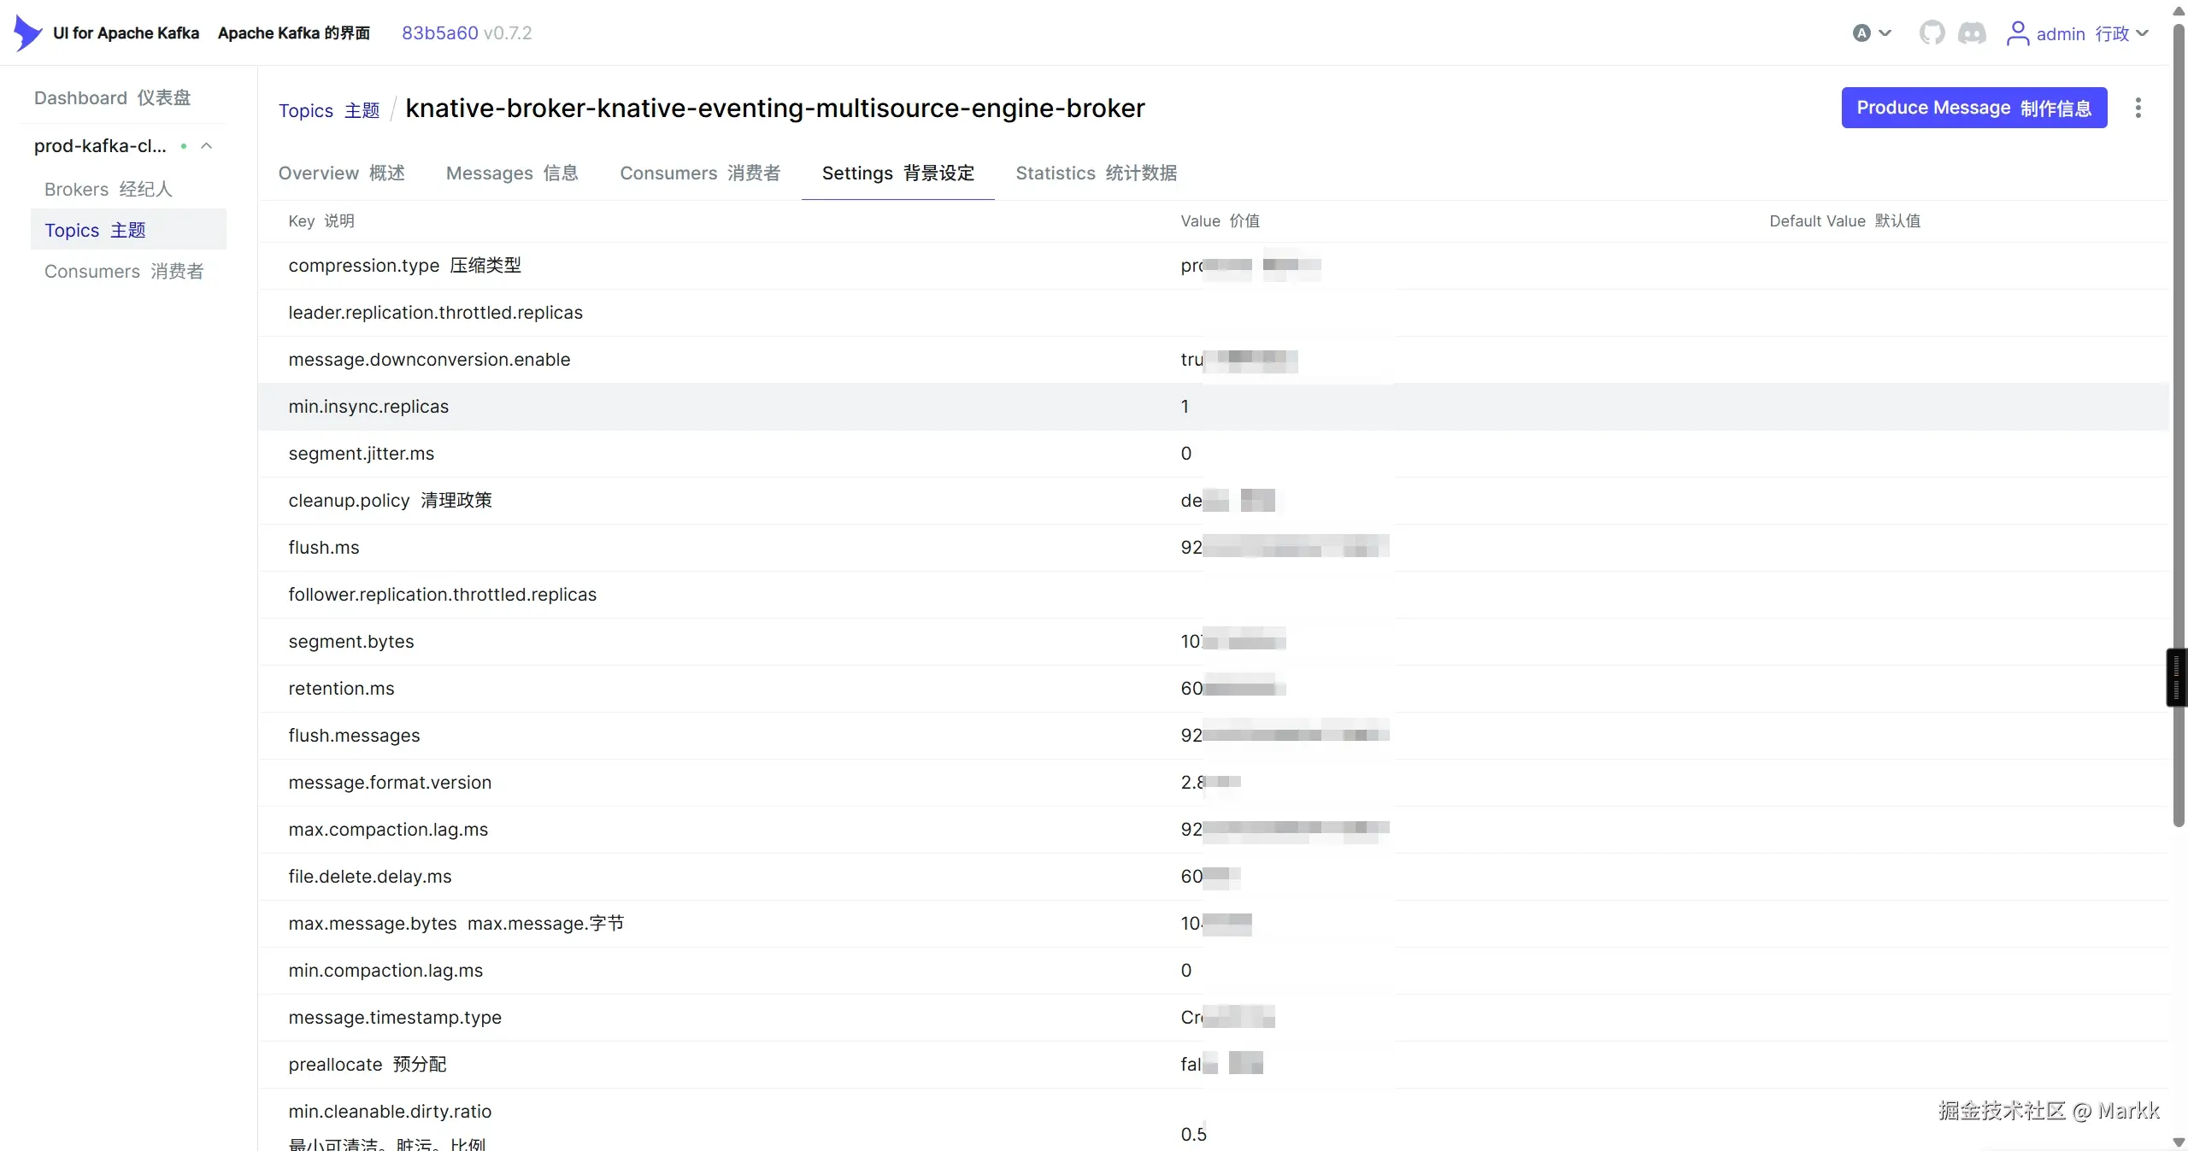
Task: Collapse the prod-kafka cluster menu
Action: point(206,146)
